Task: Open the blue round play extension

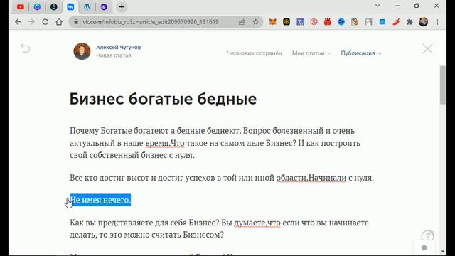Action: pyautogui.click(x=341, y=22)
